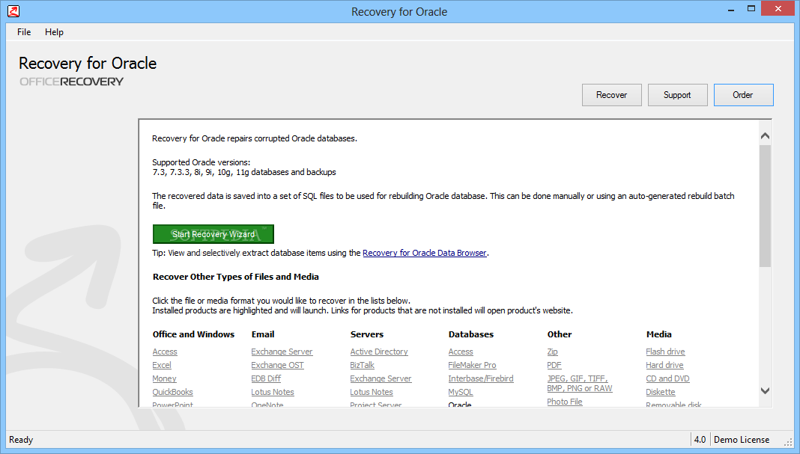Open the Excel recovery link
The width and height of the screenshot is (800, 454).
pos(162,365)
